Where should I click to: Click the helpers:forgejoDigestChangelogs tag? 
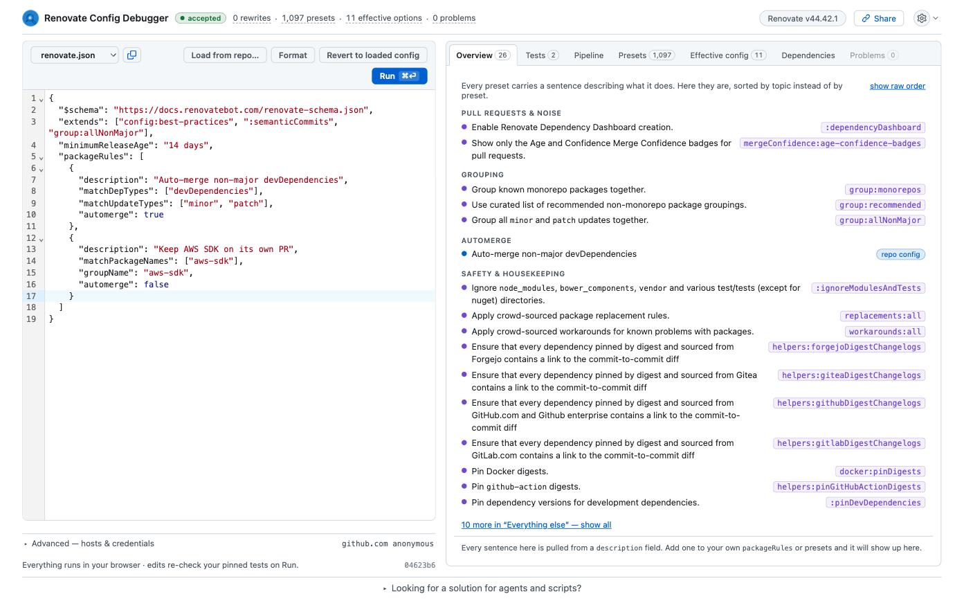pyautogui.click(x=847, y=347)
